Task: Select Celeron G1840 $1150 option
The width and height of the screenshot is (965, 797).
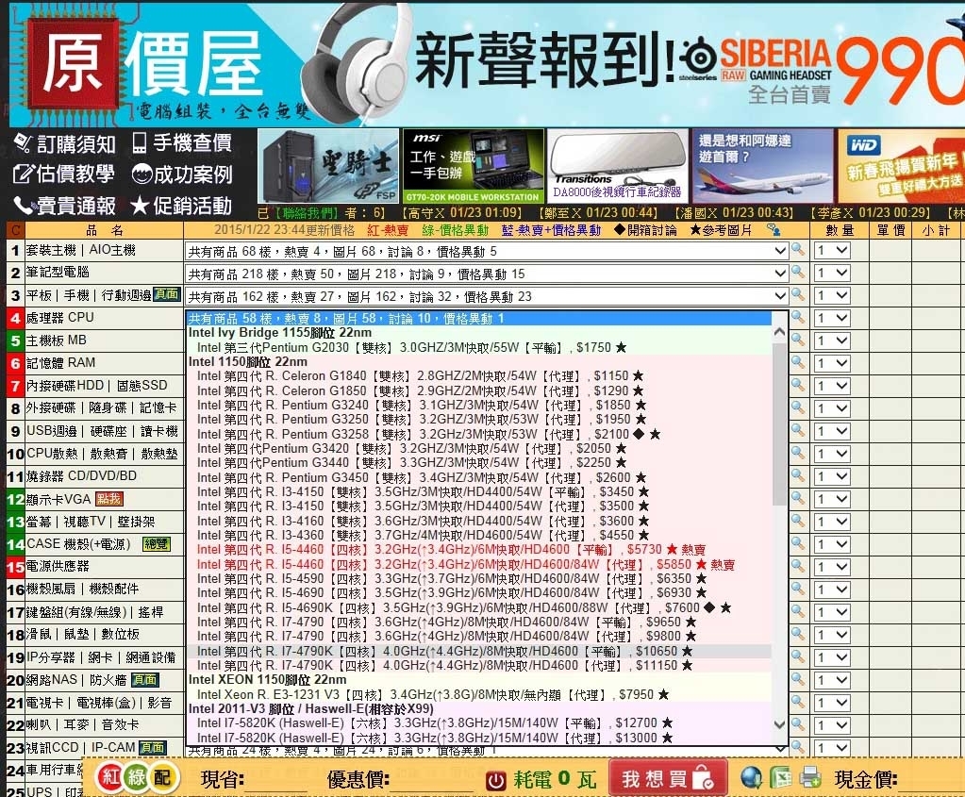Action: pos(479,375)
